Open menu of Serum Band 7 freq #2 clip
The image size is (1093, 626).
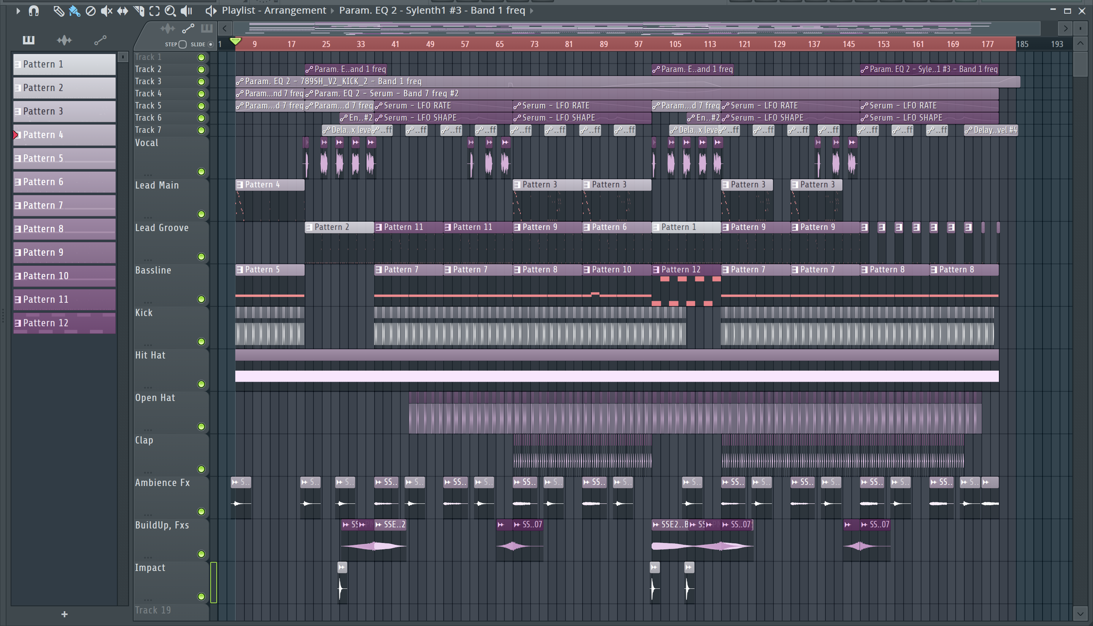pos(309,94)
